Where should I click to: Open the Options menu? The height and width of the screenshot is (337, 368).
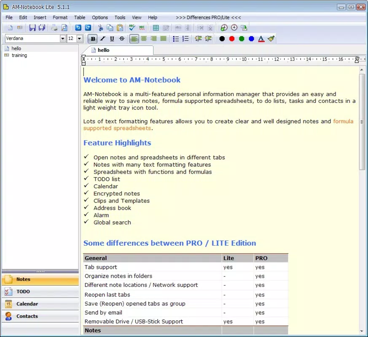pyautogui.click(x=100, y=18)
